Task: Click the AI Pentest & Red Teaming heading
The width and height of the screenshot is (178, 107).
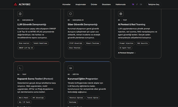Action: (131, 24)
